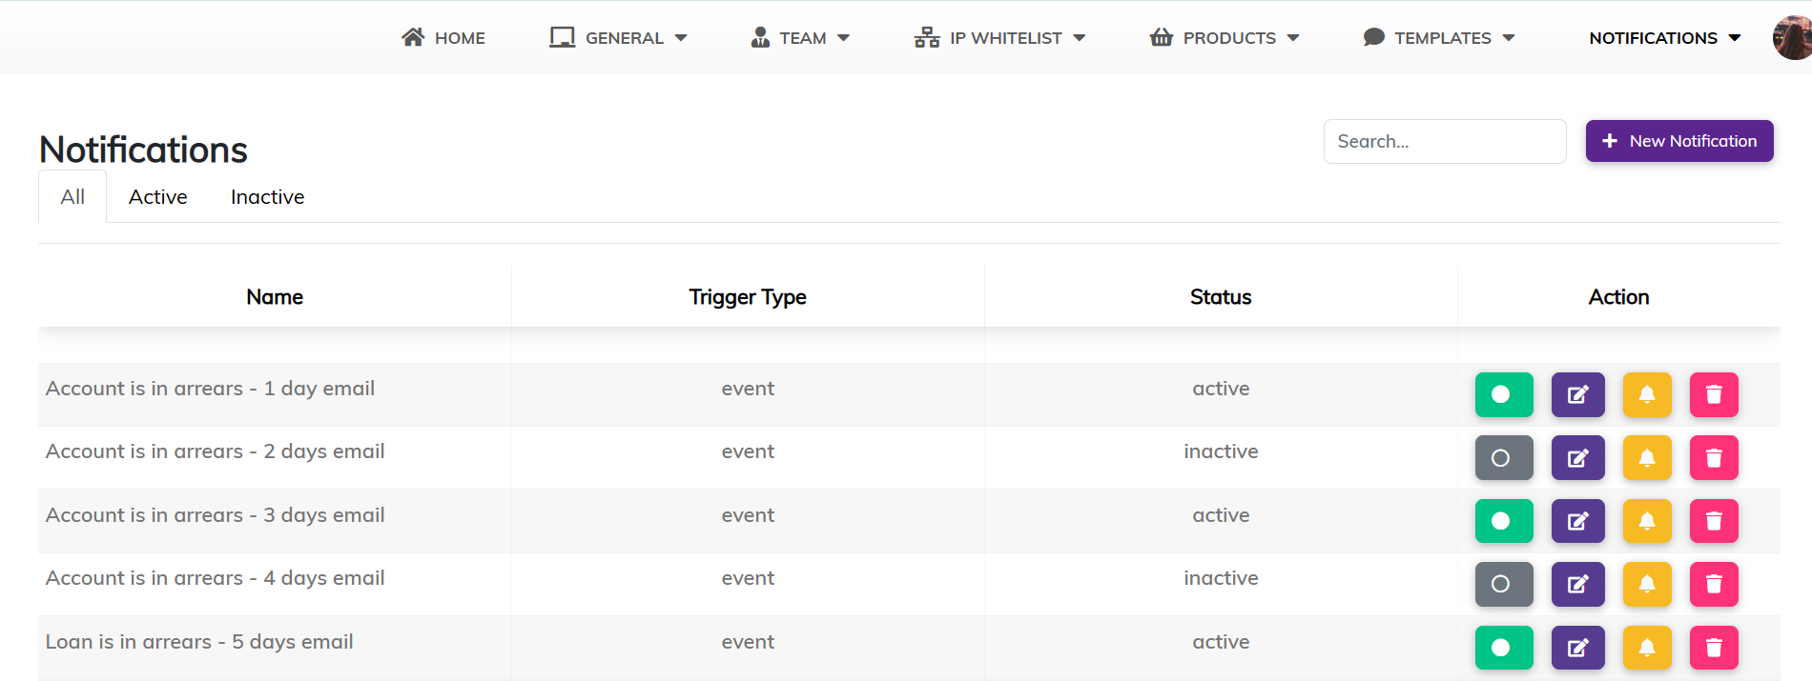1812x681 pixels.
Task: Open the user profile avatar
Action: click(x=1792, y=38)
